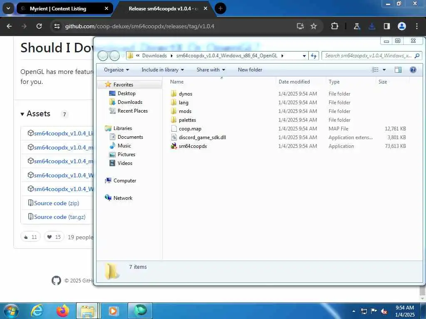Viewport: 426px width, 319px height.
Task: Toggle Chrome side panel
Action: point(386,26)
